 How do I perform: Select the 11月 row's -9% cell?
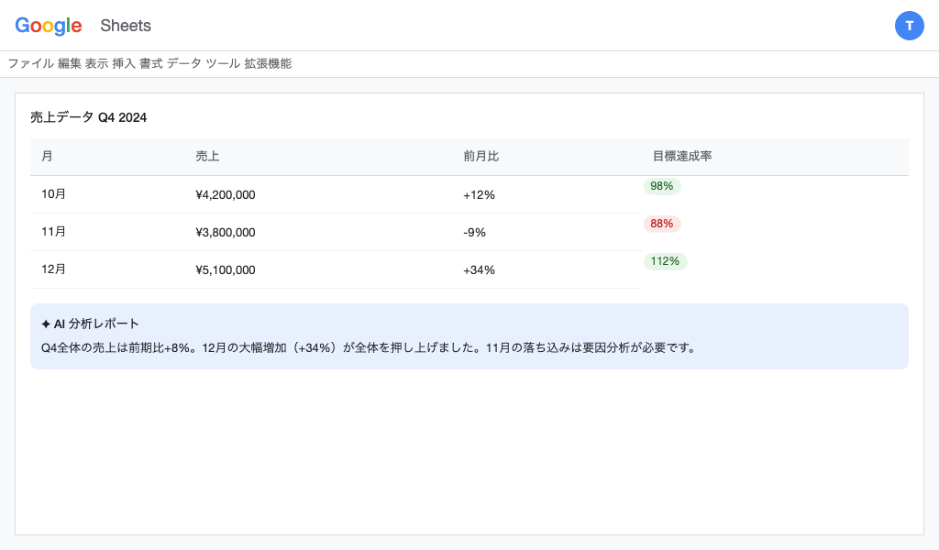(474, 232)
